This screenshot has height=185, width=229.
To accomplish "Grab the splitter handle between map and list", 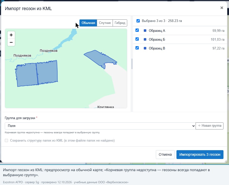I will tap(132, 64).
